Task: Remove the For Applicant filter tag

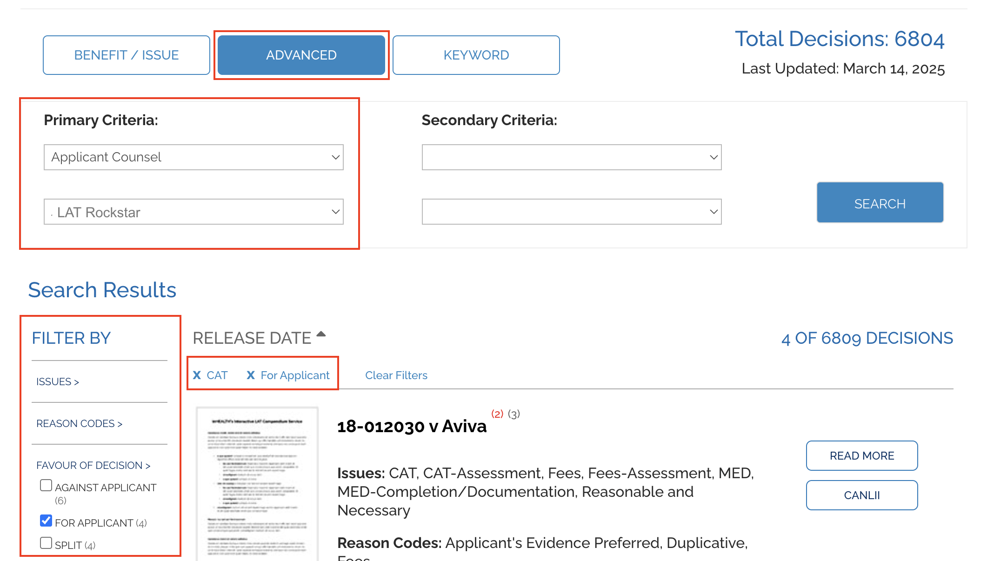Action: (251, 375)
